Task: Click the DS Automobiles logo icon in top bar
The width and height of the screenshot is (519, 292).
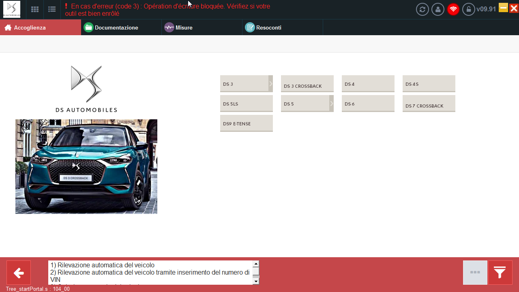Action: coord(12,9)
